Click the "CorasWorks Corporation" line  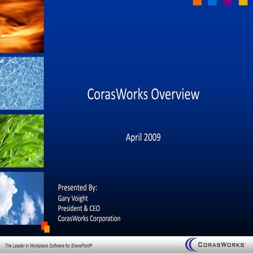89,219
